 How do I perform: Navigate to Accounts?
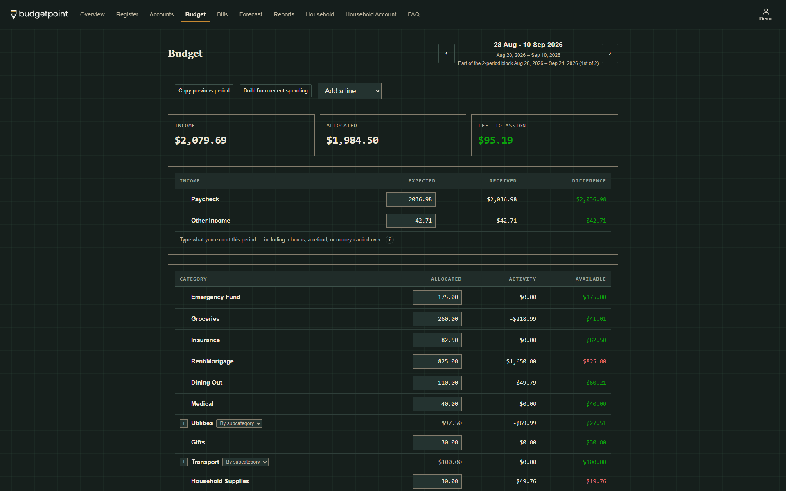(x=162, y=14)
